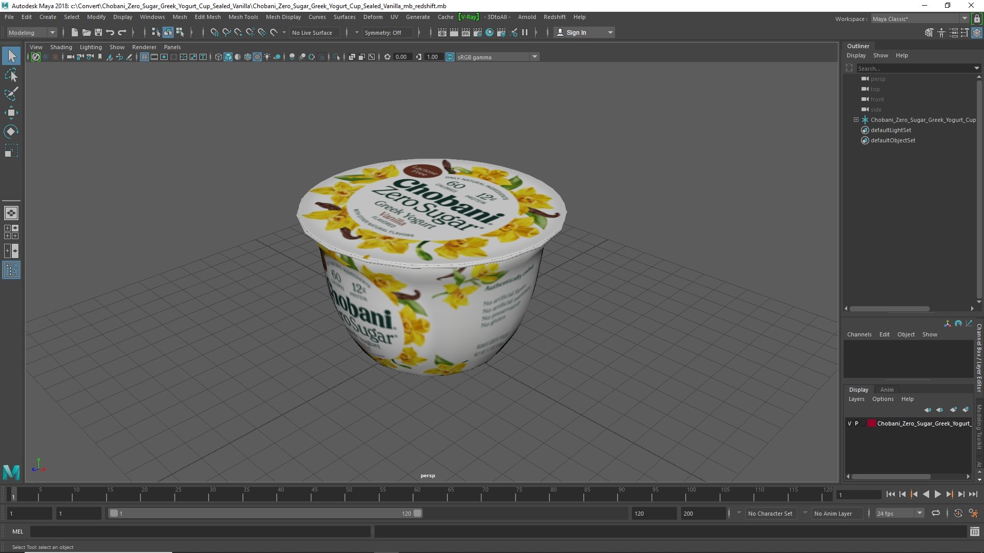984x553 pixels.
Task: Toggle auto keyframe button
Action: (x=958, y=513)
